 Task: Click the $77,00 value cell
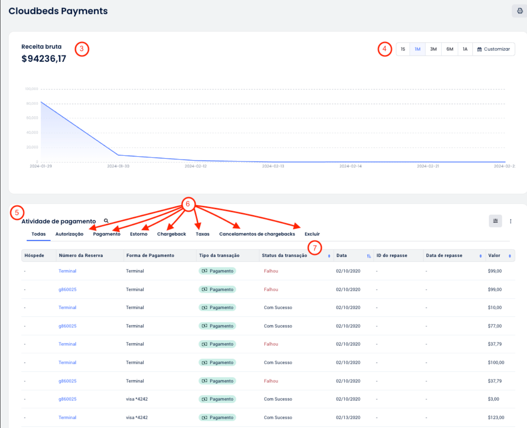tap(495, 326)
